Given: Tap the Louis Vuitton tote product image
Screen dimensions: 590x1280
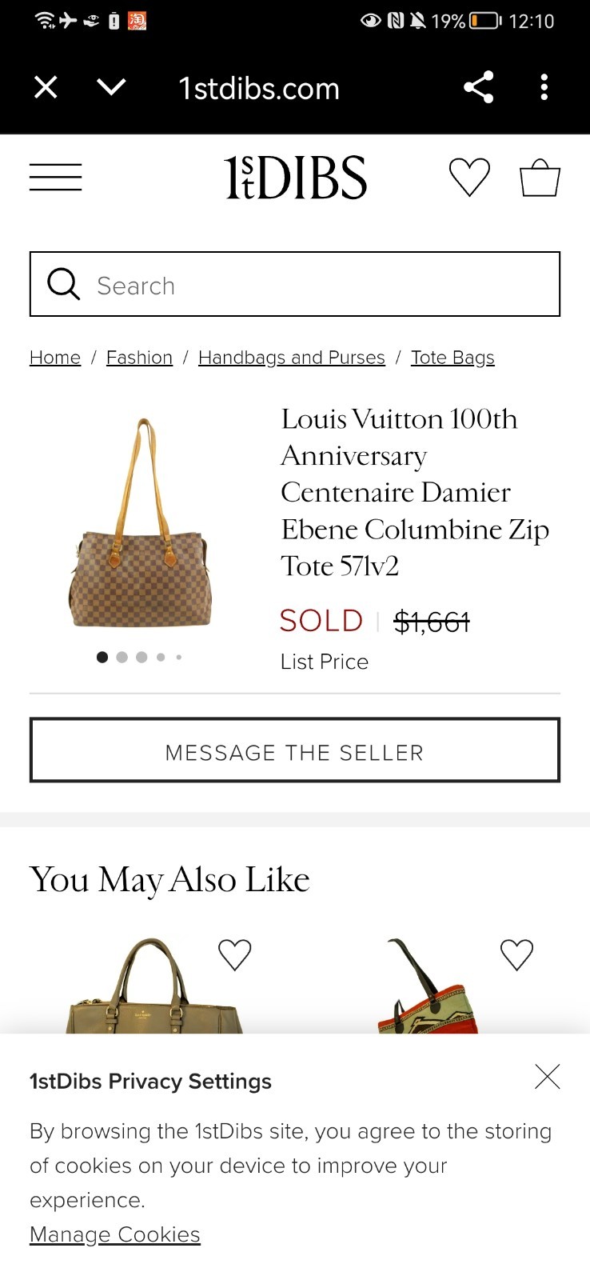Looking at the screenshot, I should pos(141,525).
